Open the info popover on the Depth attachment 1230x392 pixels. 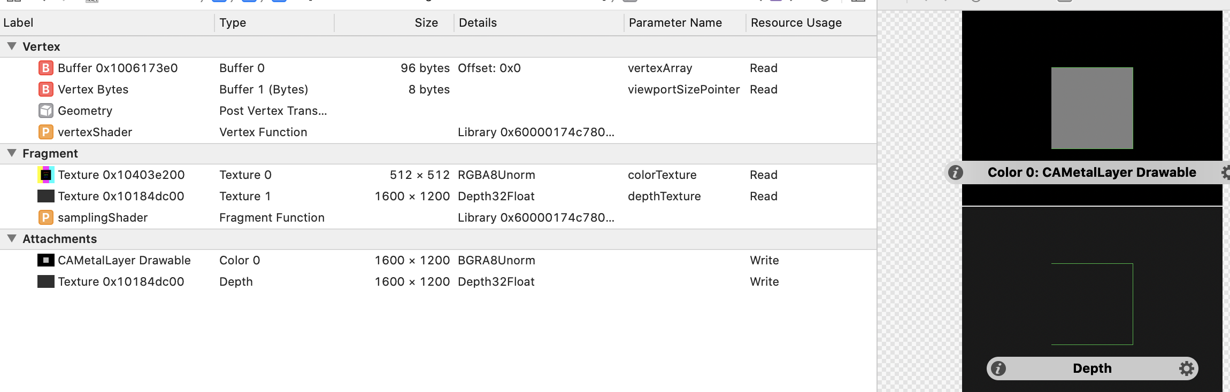point(999,368)
